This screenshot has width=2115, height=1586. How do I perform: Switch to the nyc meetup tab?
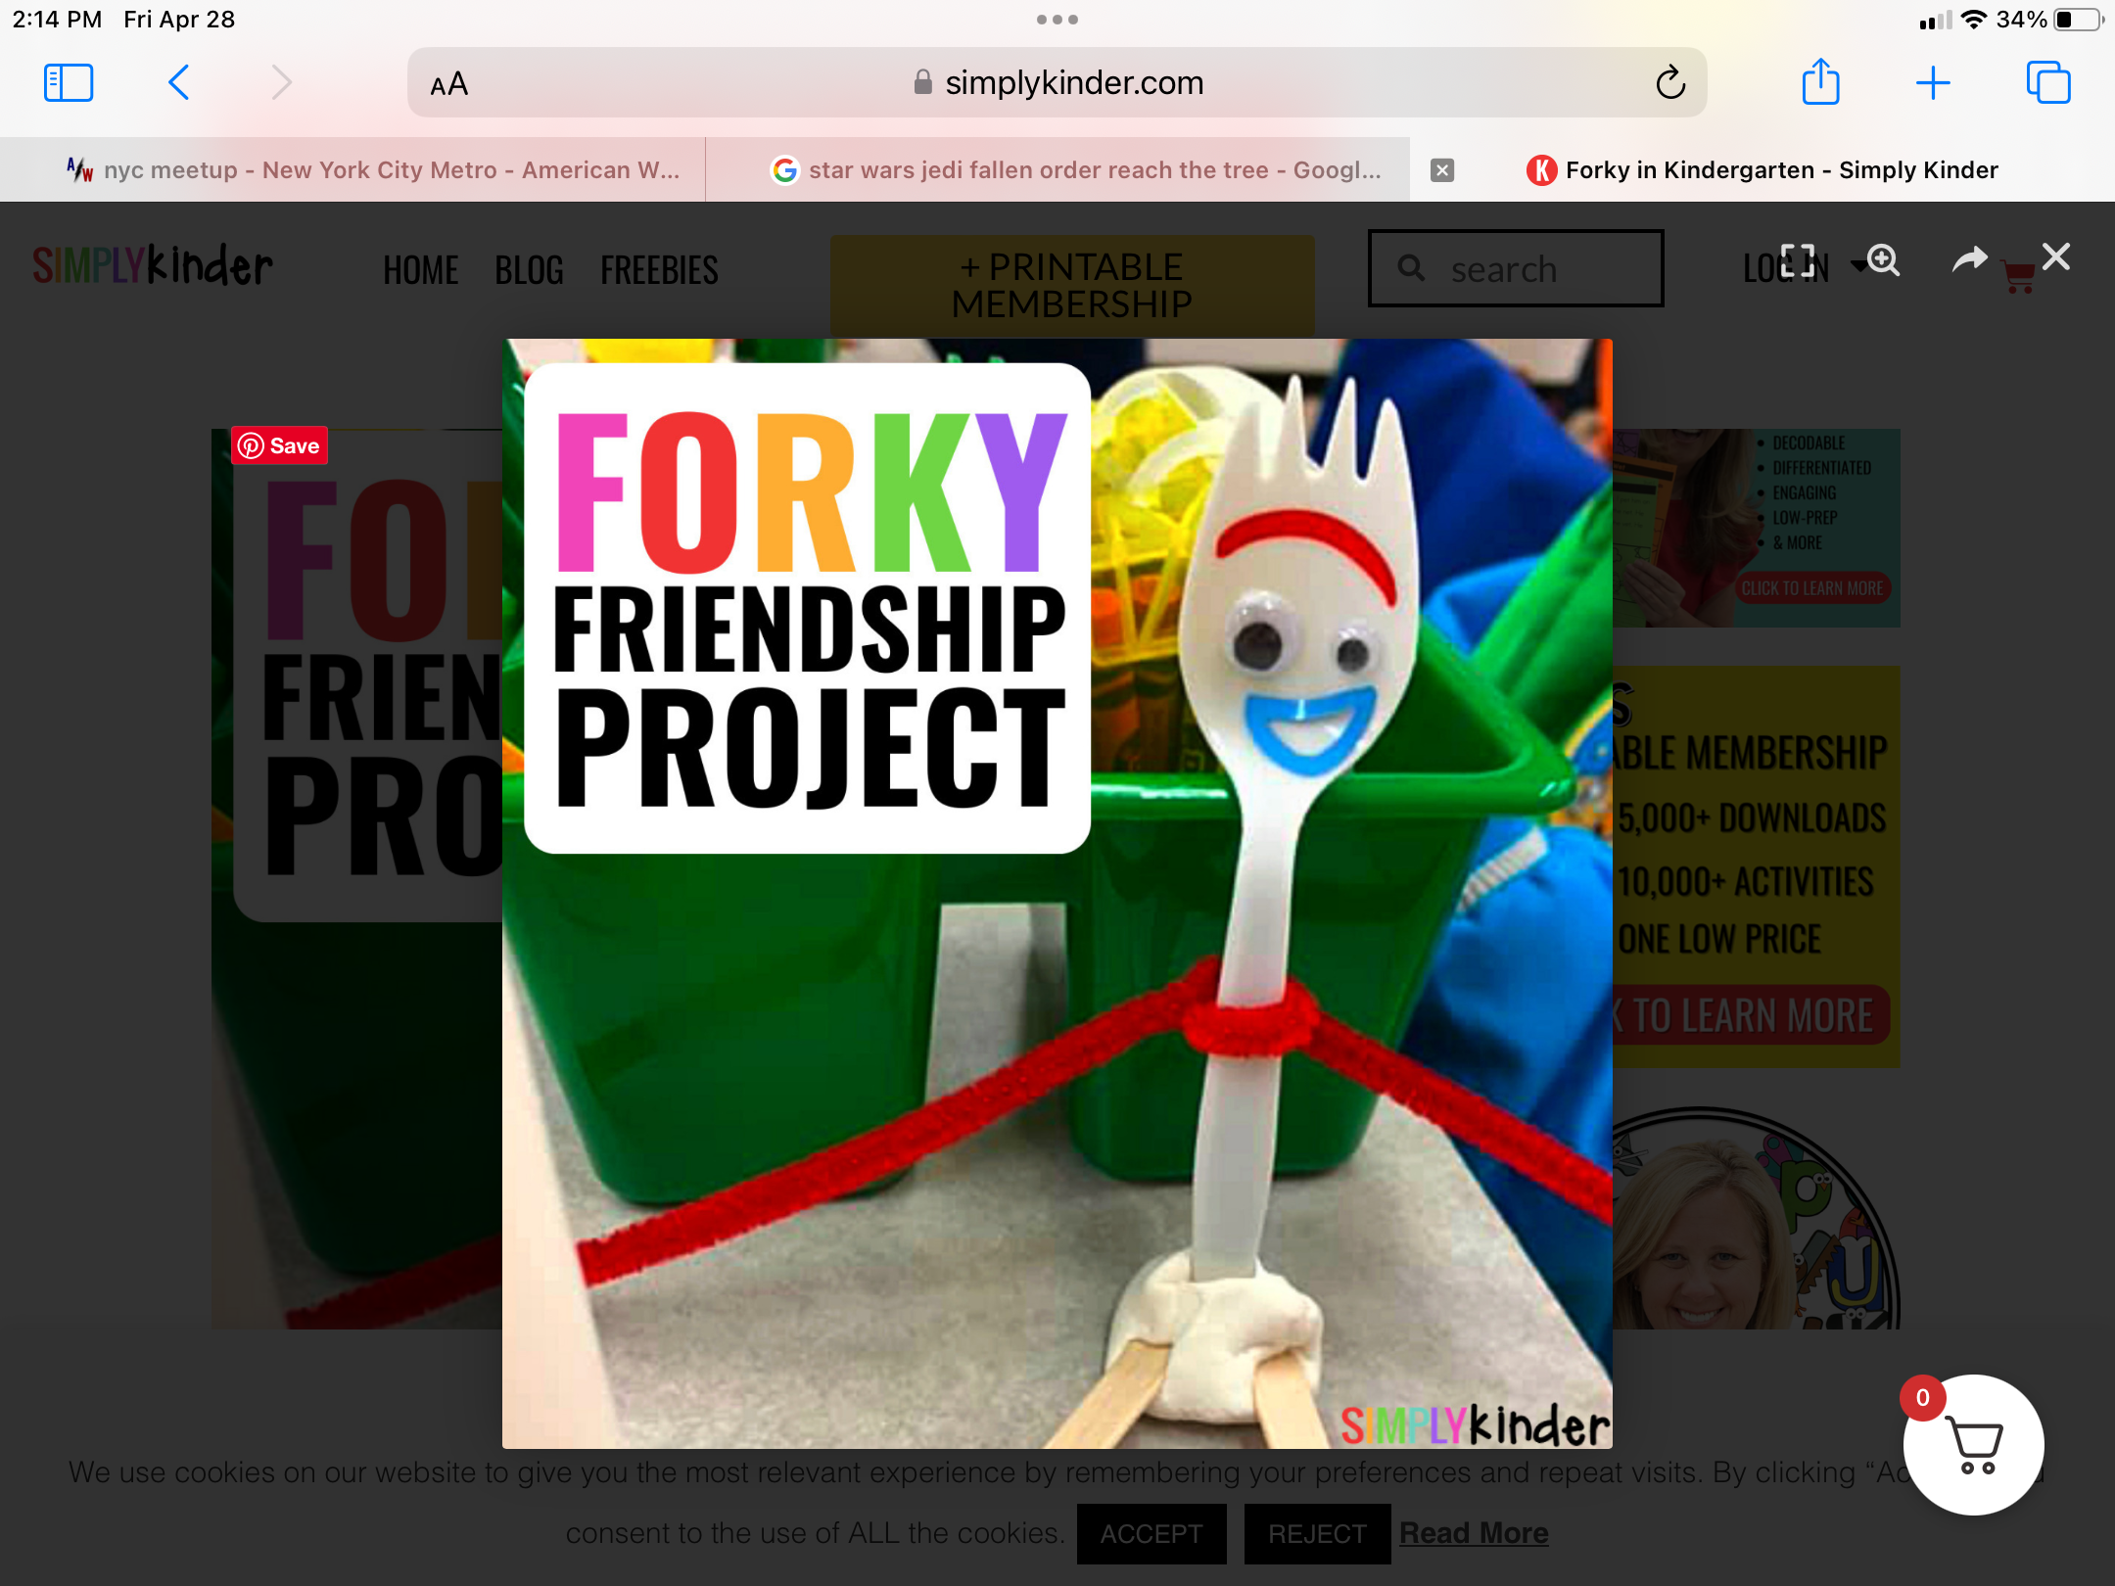(x=352, y=170)
